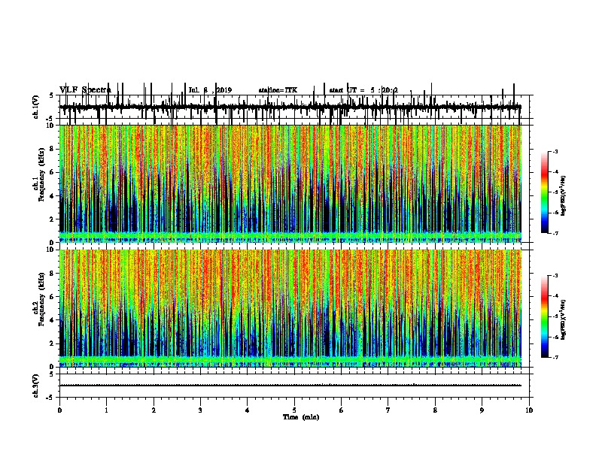Click the "-3" label on ch.2 color bar
596x460 pixels.
(555, 276)
